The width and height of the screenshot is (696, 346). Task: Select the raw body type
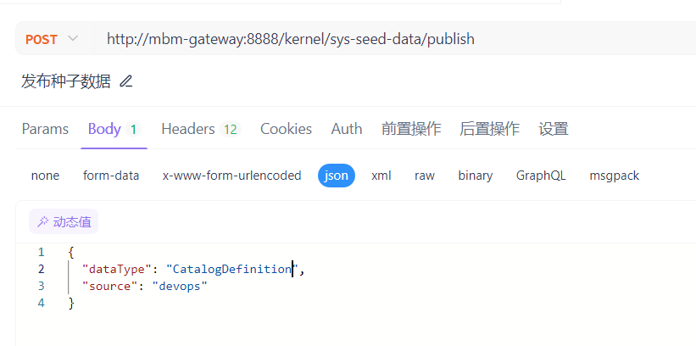(x=425, y=176)
